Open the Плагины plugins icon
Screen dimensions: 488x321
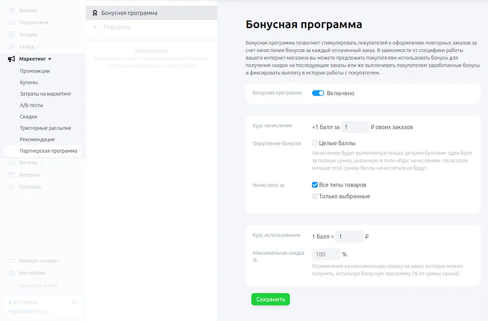[10, 187]
